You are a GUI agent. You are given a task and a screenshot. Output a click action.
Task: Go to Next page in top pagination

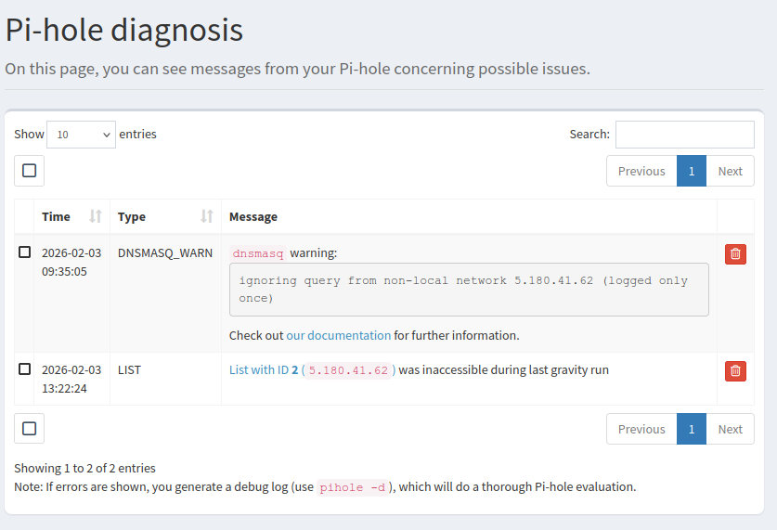coord(731,171)
